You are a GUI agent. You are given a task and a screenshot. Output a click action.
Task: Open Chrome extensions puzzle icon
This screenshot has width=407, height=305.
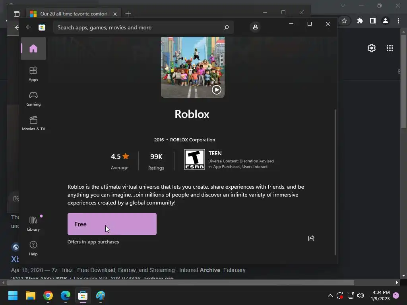click(360, 21)
